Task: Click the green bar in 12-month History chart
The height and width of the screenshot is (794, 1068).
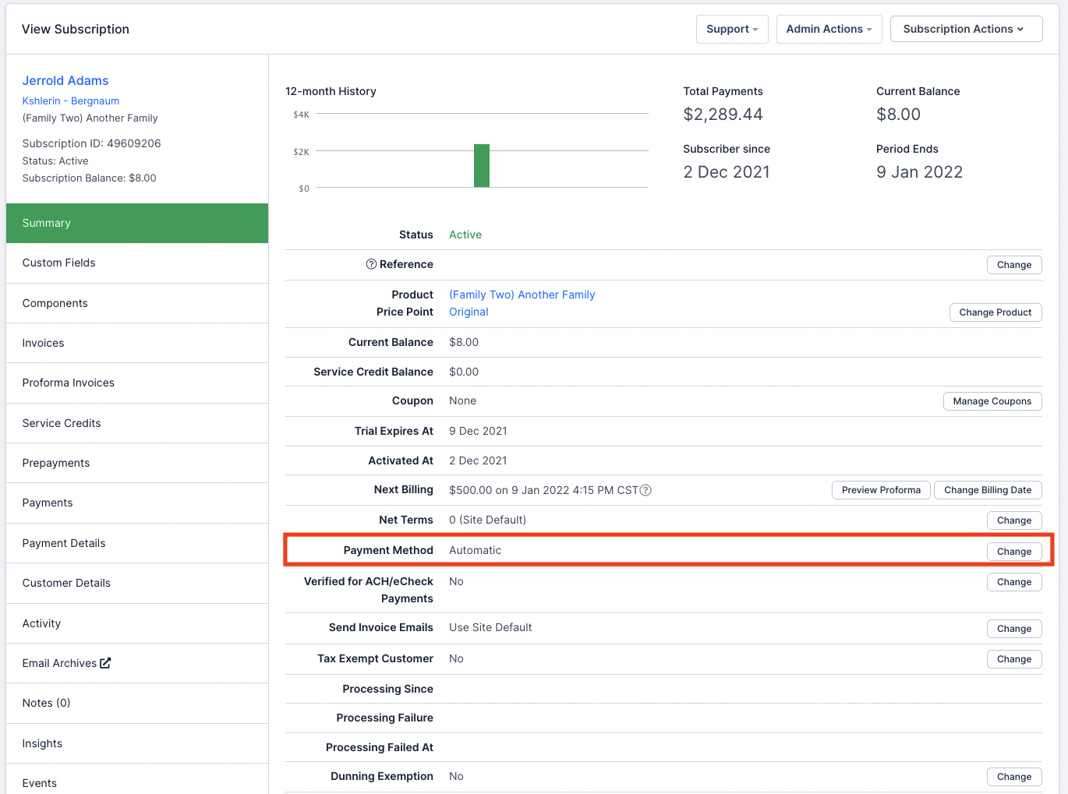Action: 482,165
